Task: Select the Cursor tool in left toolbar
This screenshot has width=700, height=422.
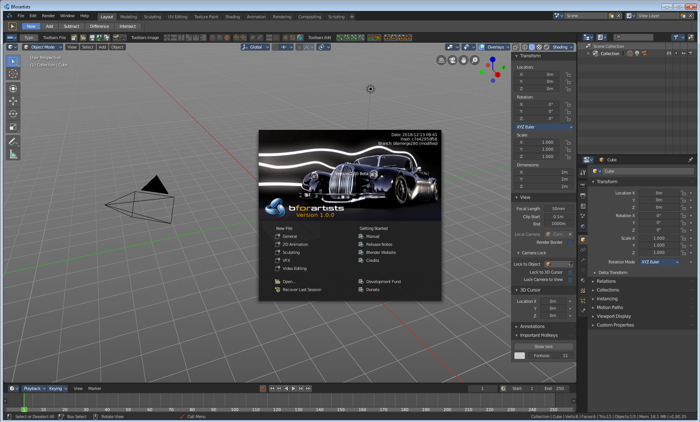Action: point(13,74)
